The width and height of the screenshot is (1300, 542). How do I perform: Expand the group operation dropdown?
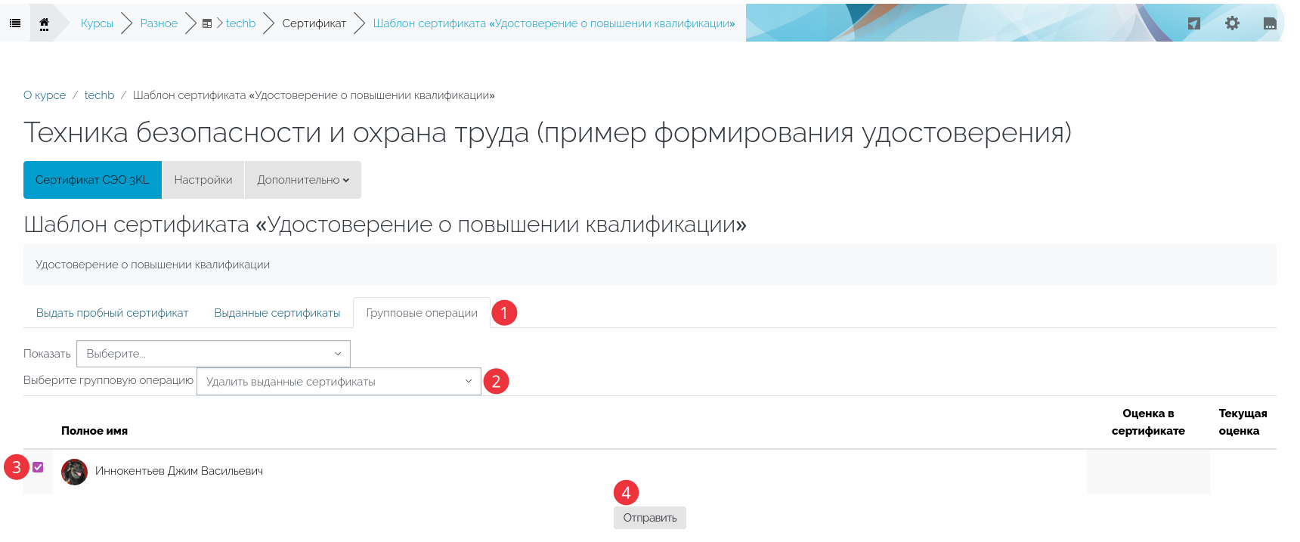(x=339, y=382)
